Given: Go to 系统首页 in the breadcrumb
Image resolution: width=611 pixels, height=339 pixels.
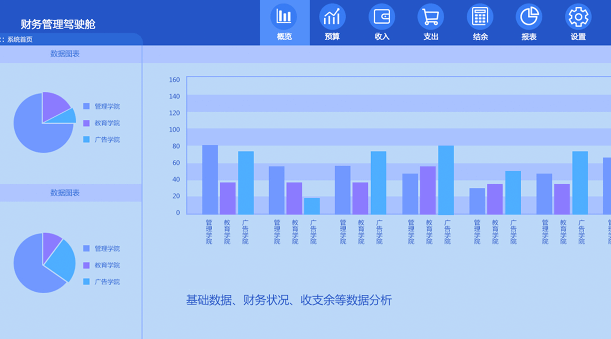Looking at the screenshot, I should pyautogui.click(x=20, y=39).
